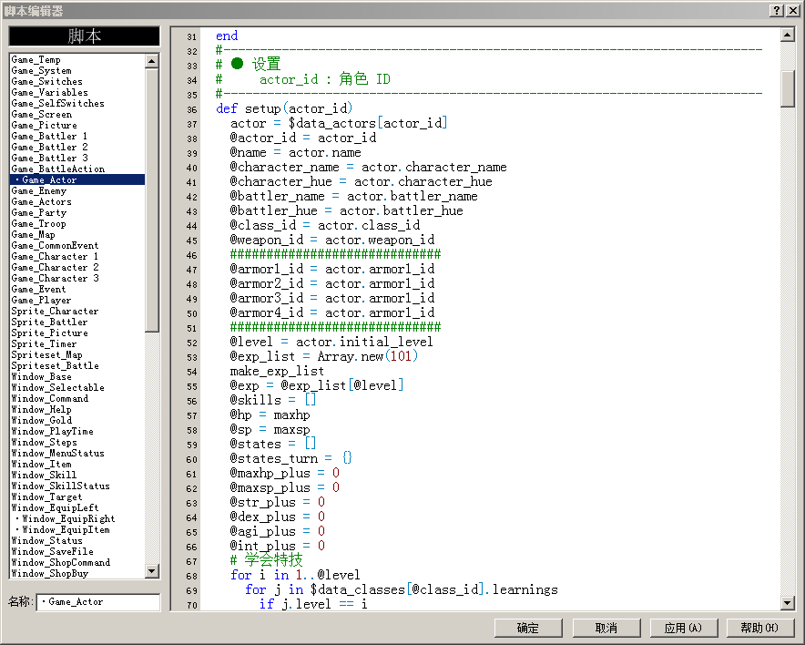The height and width of the screenshot is (645, 805).
Task: Select the highlighted Game_Actor script
Action: coord(77,179)
